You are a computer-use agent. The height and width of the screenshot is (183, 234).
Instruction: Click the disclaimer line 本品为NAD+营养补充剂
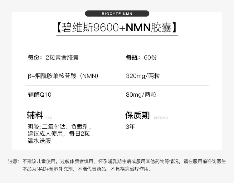(87, 169)
